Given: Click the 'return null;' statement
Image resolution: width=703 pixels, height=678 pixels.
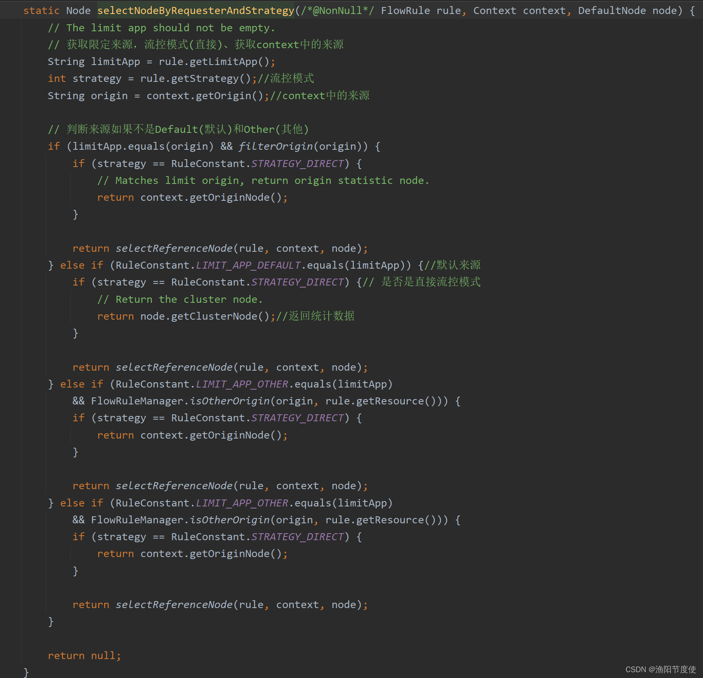Looking at the screenshot, I should [84, 656].
